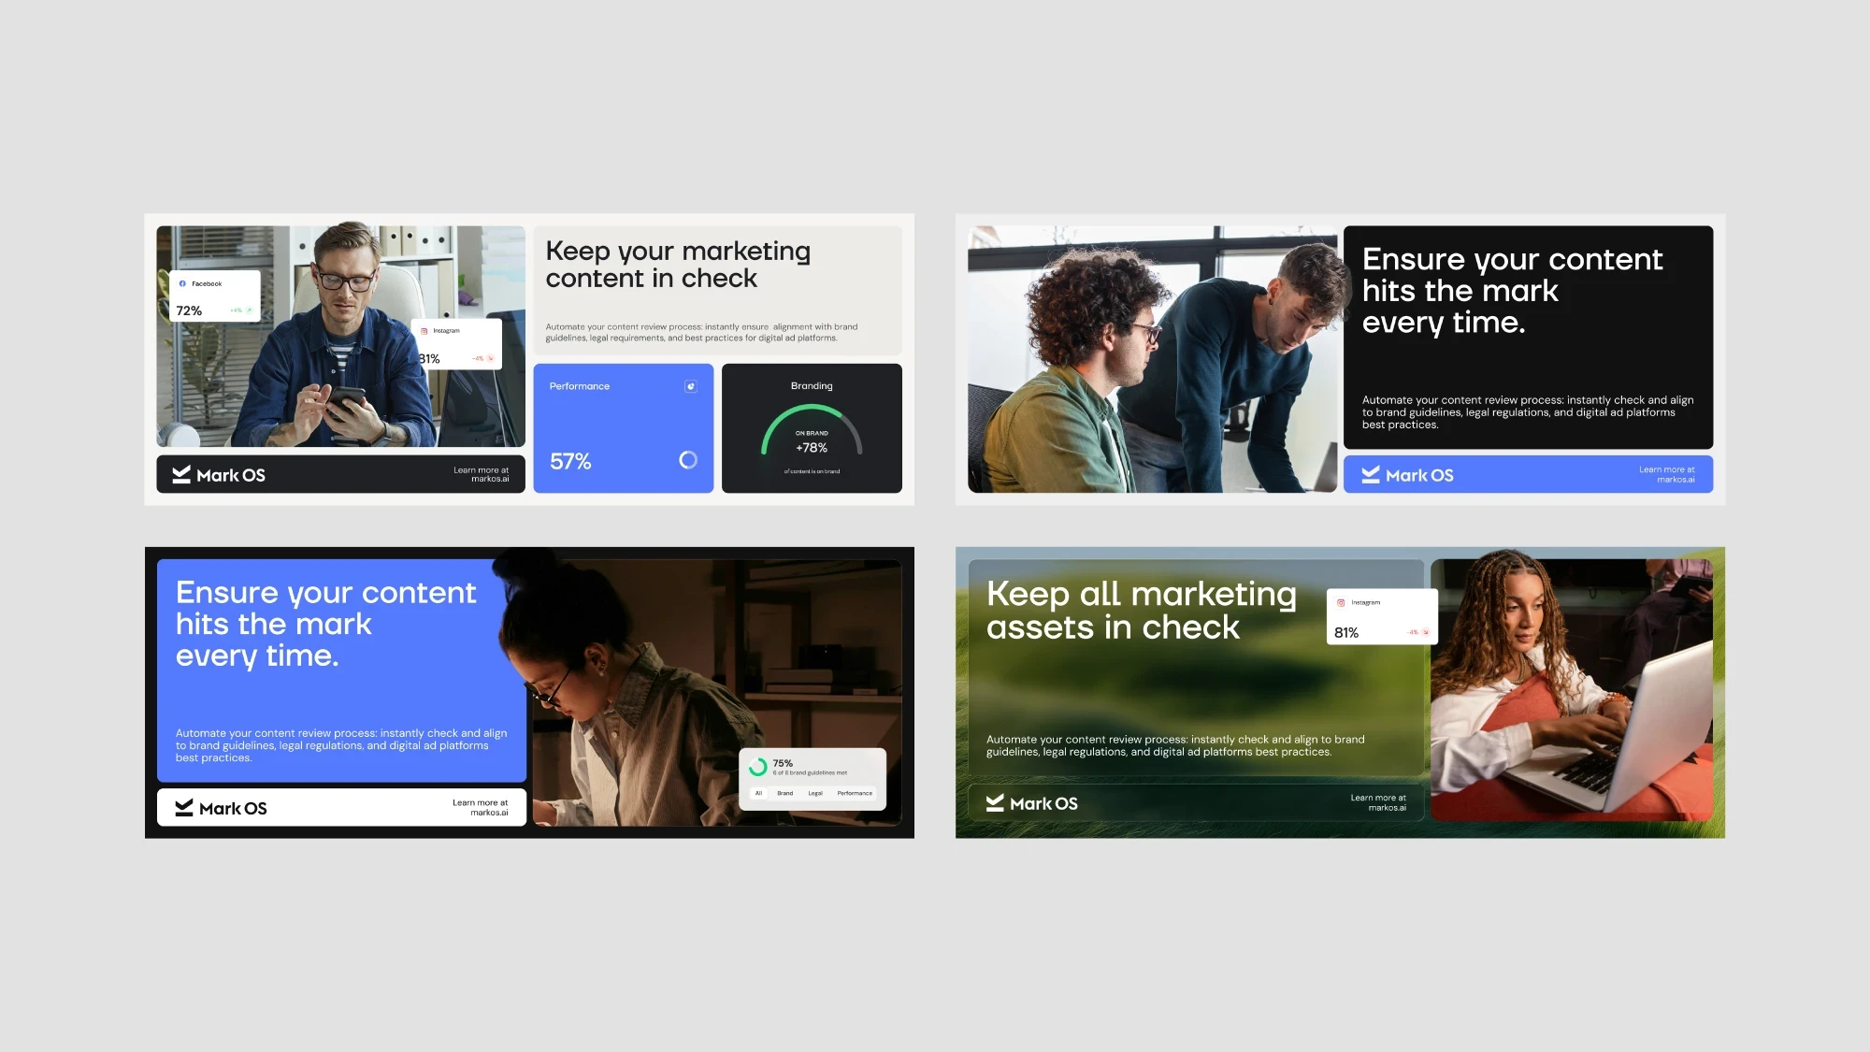Open the Performance filter tab in guidelines card
The image size is (1870, 1052).
pos(855,793)
